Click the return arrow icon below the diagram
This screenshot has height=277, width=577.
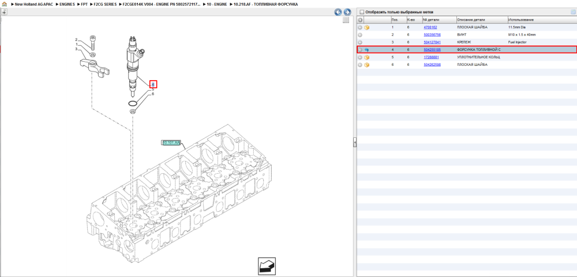point(267,267)
